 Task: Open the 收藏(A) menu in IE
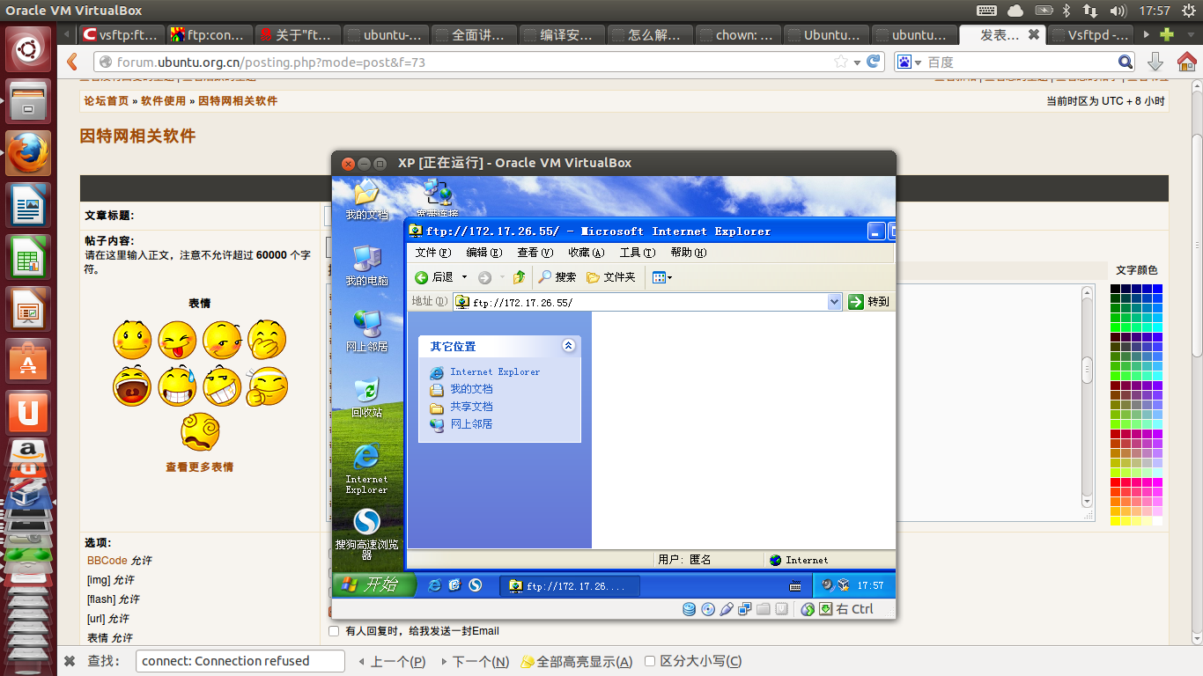coord(586,253)
